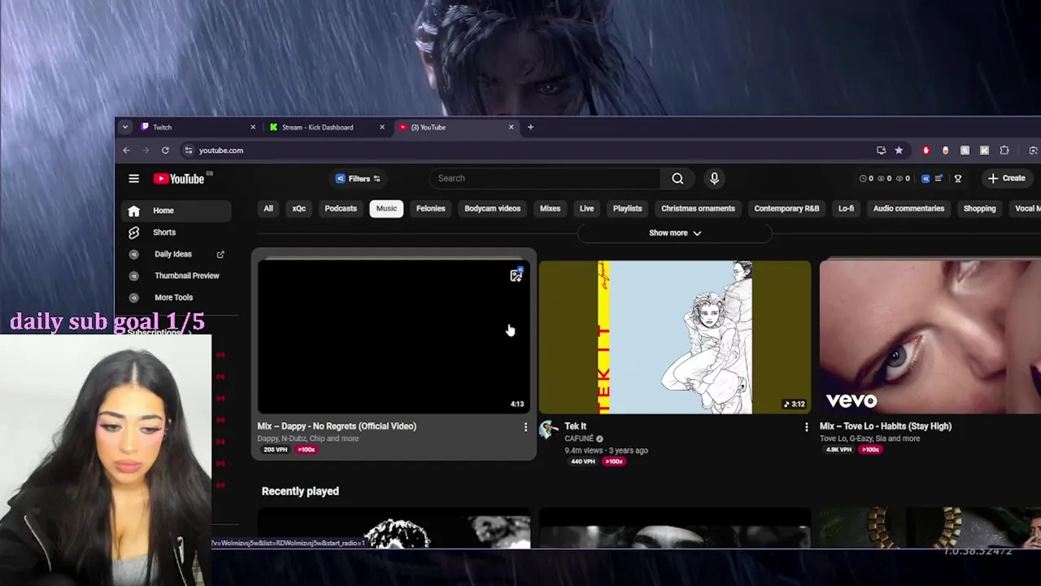1041x586 pixels.
Task: Select the Audio commentaries chip
Action: (908, 208)
